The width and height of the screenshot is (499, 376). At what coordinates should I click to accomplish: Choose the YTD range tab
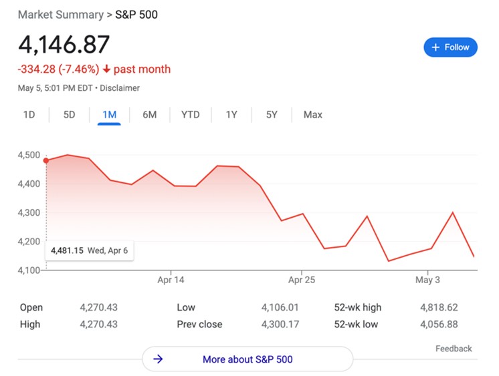click(191, 114)
